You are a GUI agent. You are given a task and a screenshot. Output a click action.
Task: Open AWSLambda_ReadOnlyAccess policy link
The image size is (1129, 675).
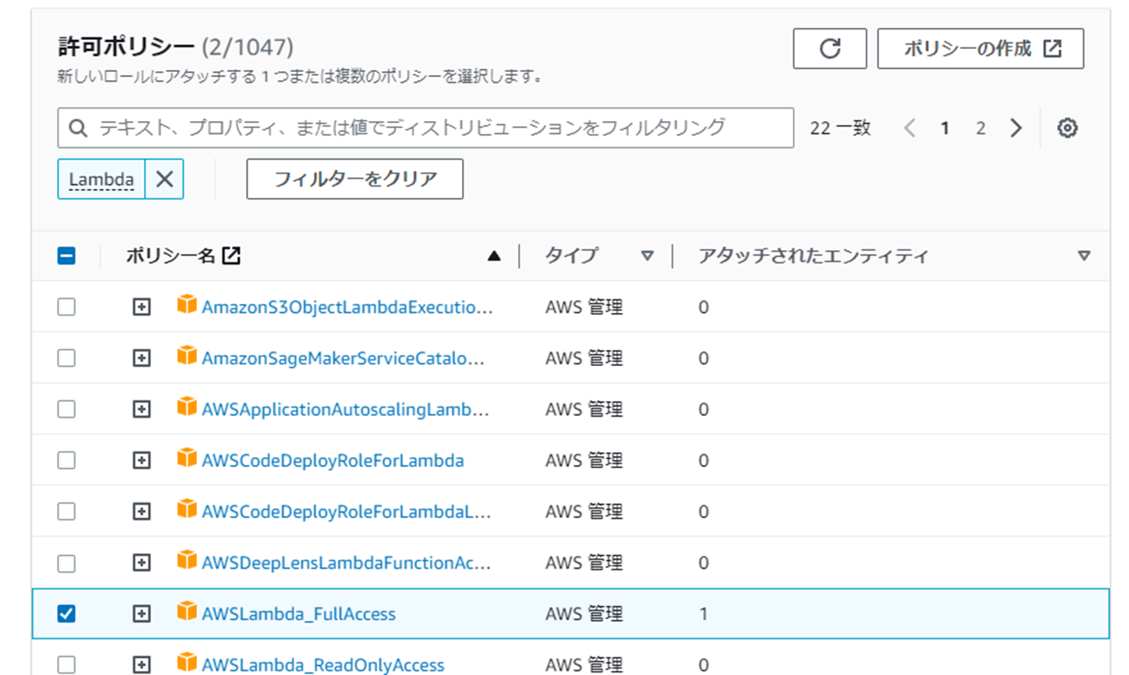point(323,664)
